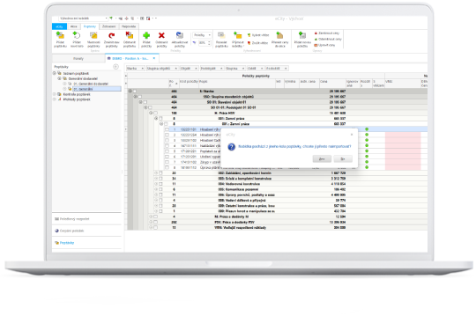
Task: Open the Objekt filter dropdown
Action: point(196,69)
